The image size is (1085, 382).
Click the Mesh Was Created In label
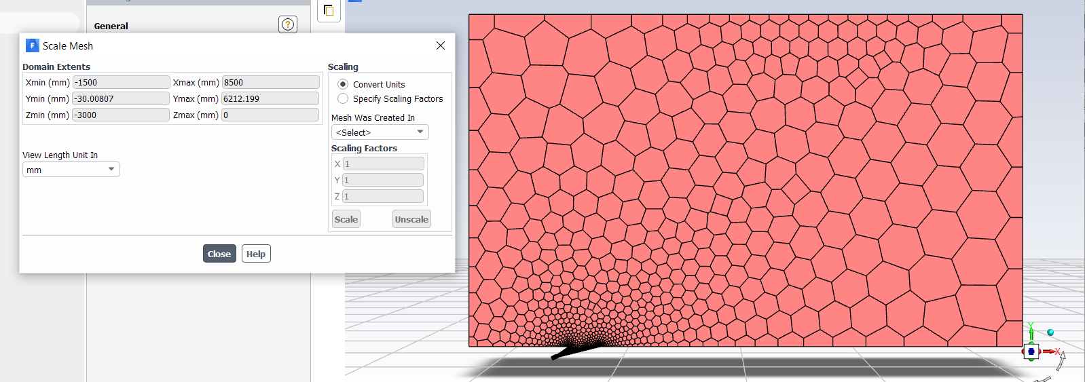373,117
